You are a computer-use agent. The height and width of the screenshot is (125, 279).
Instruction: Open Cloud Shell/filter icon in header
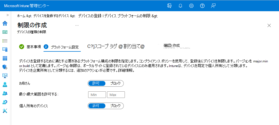tap(169, 6)
